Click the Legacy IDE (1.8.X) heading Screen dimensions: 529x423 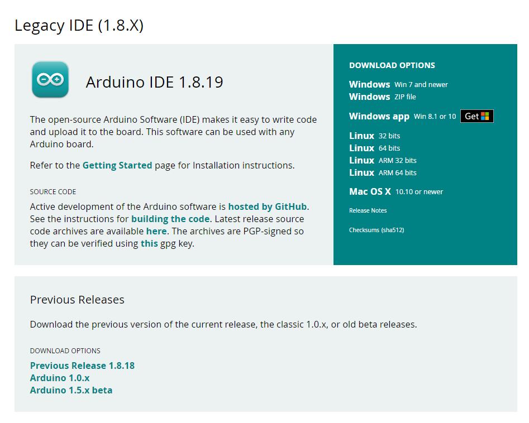(x=79, y=26)
